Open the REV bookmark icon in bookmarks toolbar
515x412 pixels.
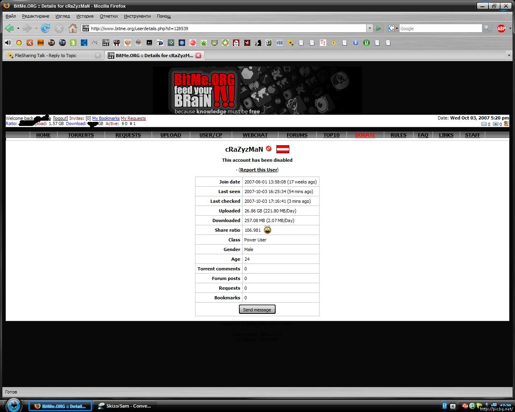click(x=117, y=43)
